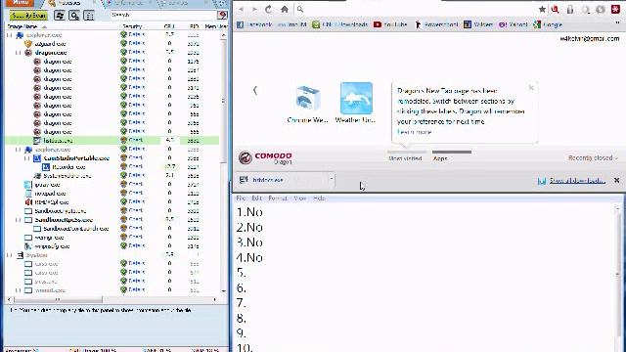Click the browser forward arrow
This screenshot has height=352, width=626.
click(254, 9)
